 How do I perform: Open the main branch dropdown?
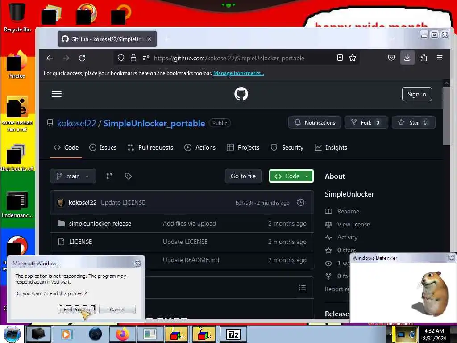[x=73, y=176]
